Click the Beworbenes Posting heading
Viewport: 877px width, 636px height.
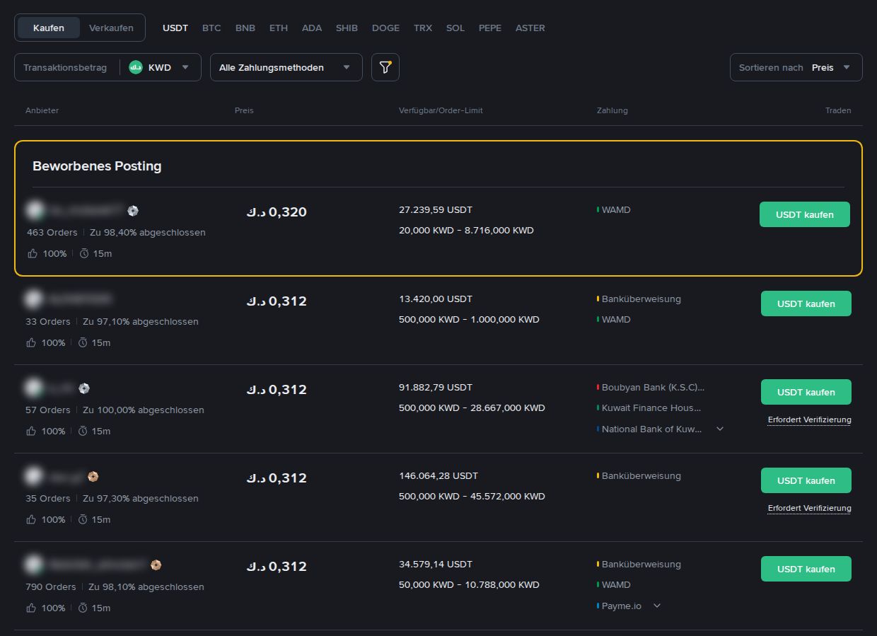(x=97, y=166)
